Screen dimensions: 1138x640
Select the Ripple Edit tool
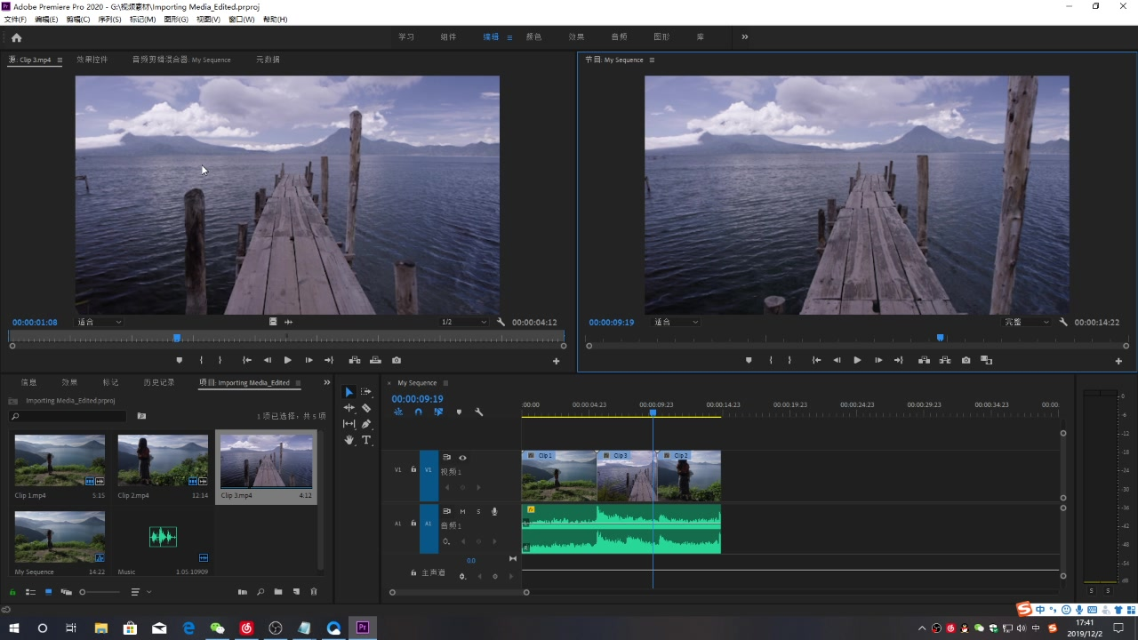[x=349, y=408]
